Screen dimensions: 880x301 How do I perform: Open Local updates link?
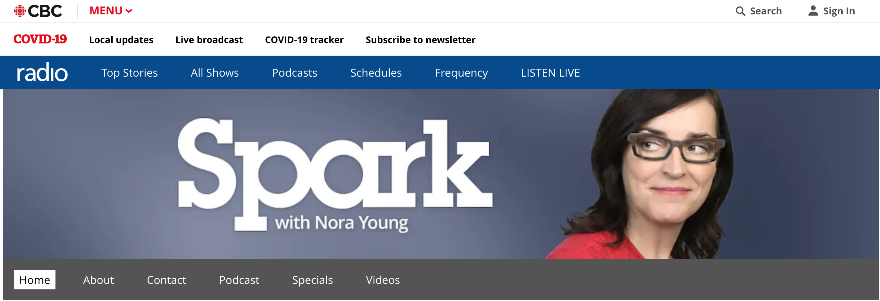click(x=121, y=40)
